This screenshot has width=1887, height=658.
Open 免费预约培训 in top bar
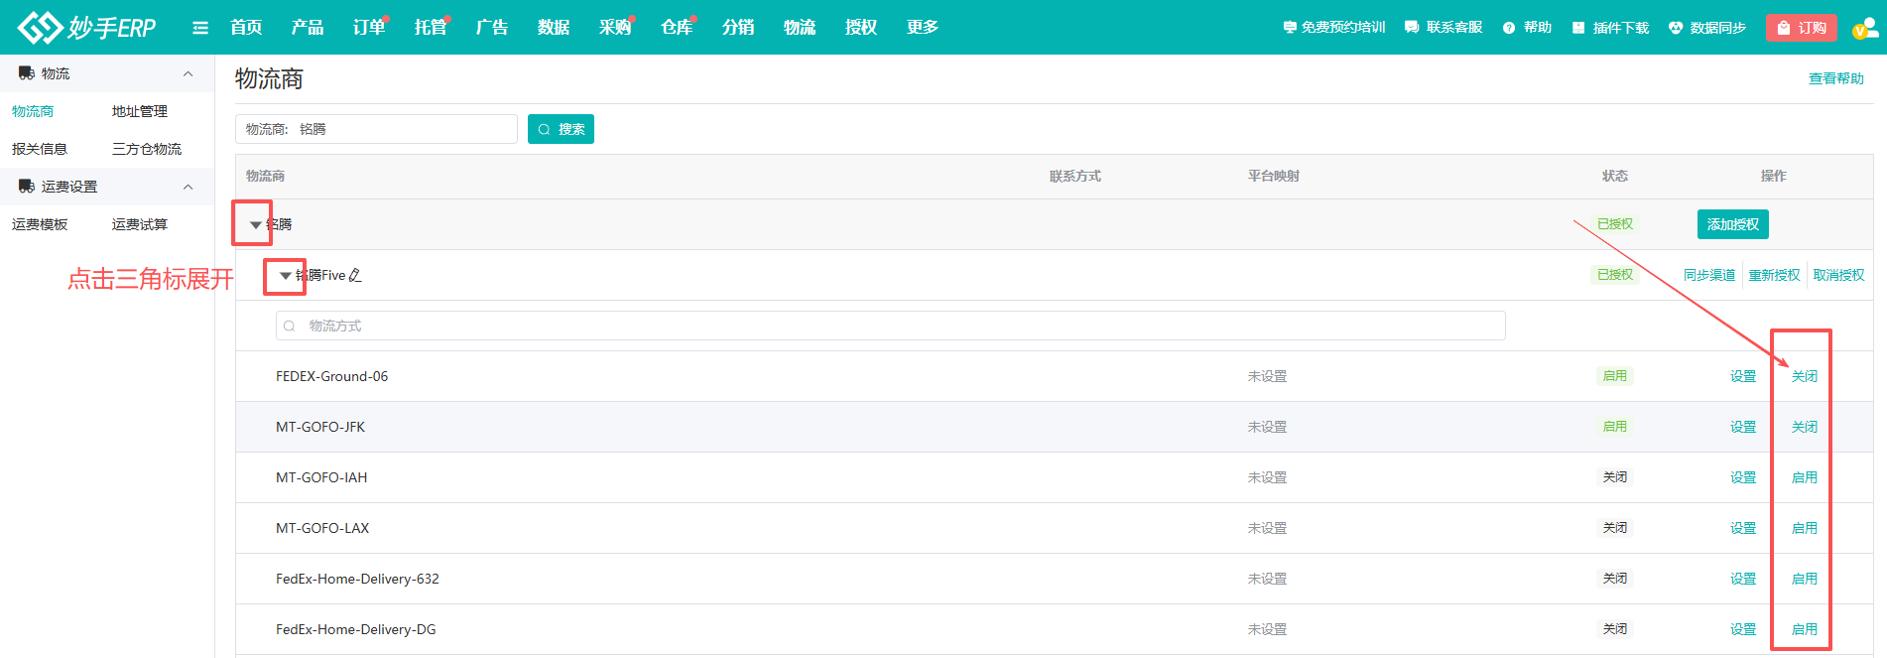click(1333, 28)
